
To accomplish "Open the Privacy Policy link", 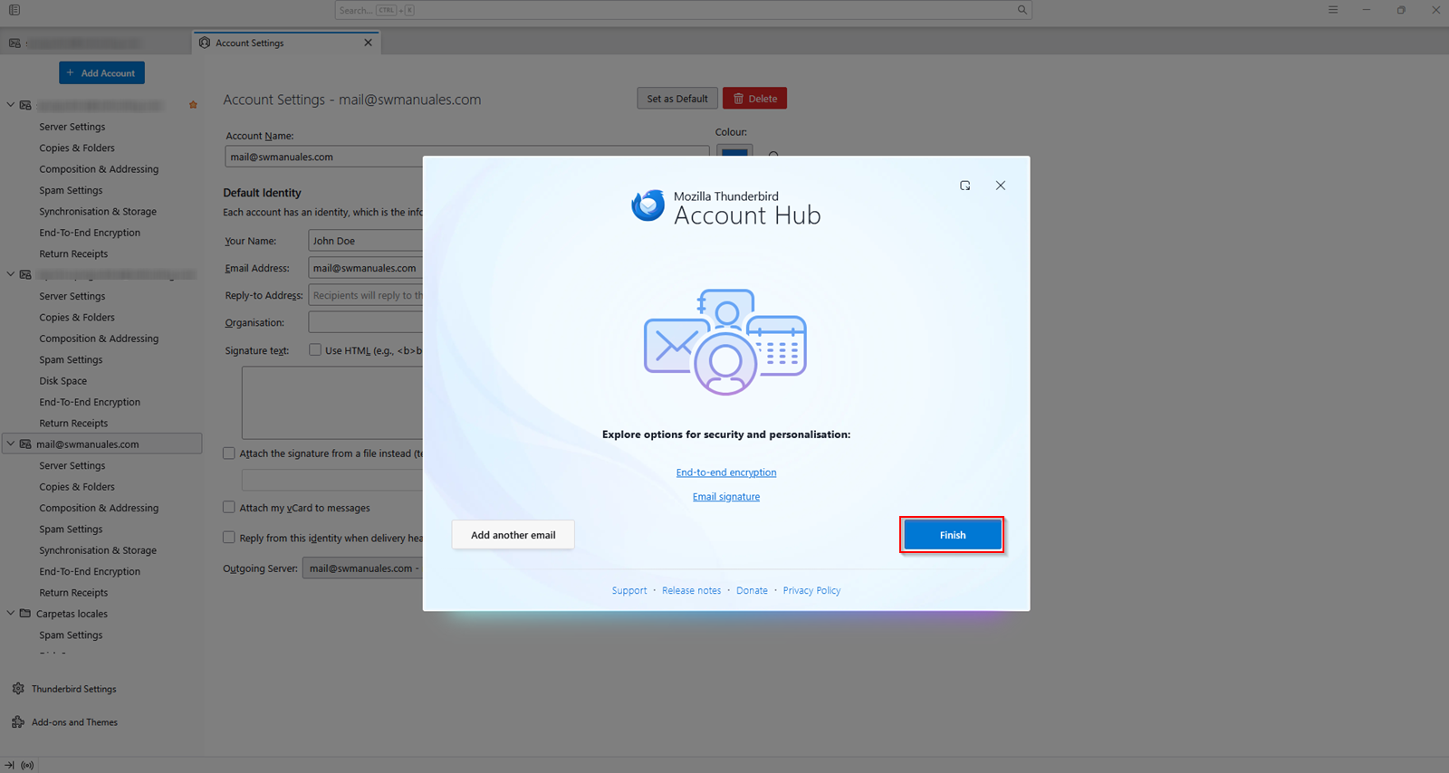I will [x=811, y=591].
